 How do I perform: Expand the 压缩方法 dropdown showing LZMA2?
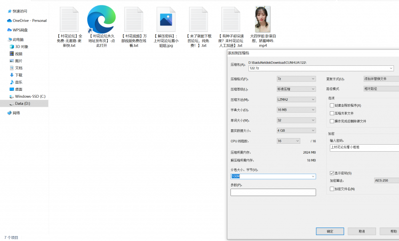point(296,99)
